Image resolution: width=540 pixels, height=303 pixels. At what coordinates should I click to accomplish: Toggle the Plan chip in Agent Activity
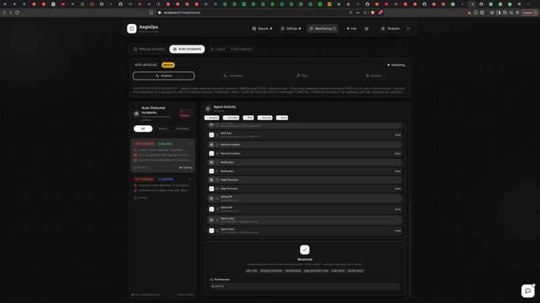click(249, 118)
